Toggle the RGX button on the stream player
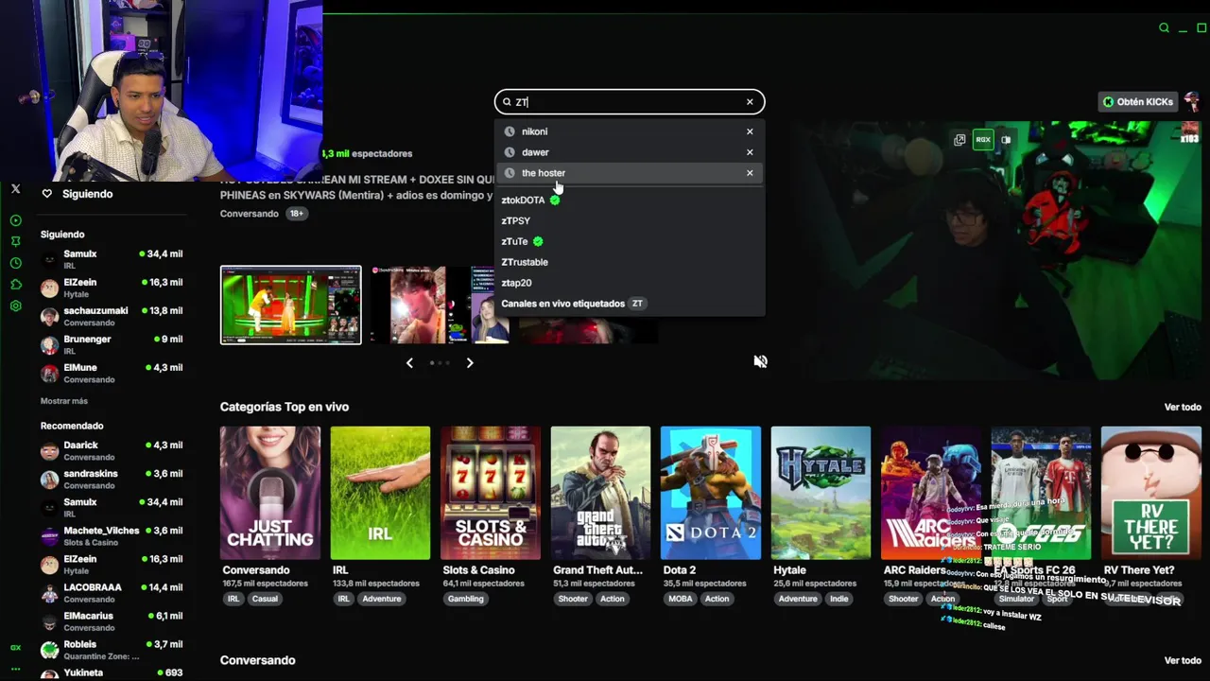1210x681 pixels. [x=983, y=140]
